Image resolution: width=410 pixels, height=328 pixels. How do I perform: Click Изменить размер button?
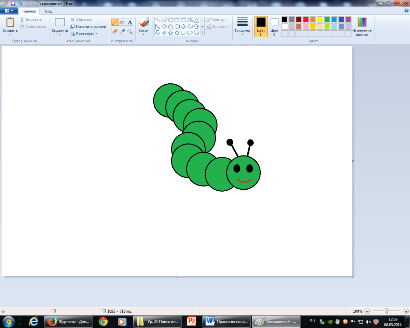tap(88, 27)
